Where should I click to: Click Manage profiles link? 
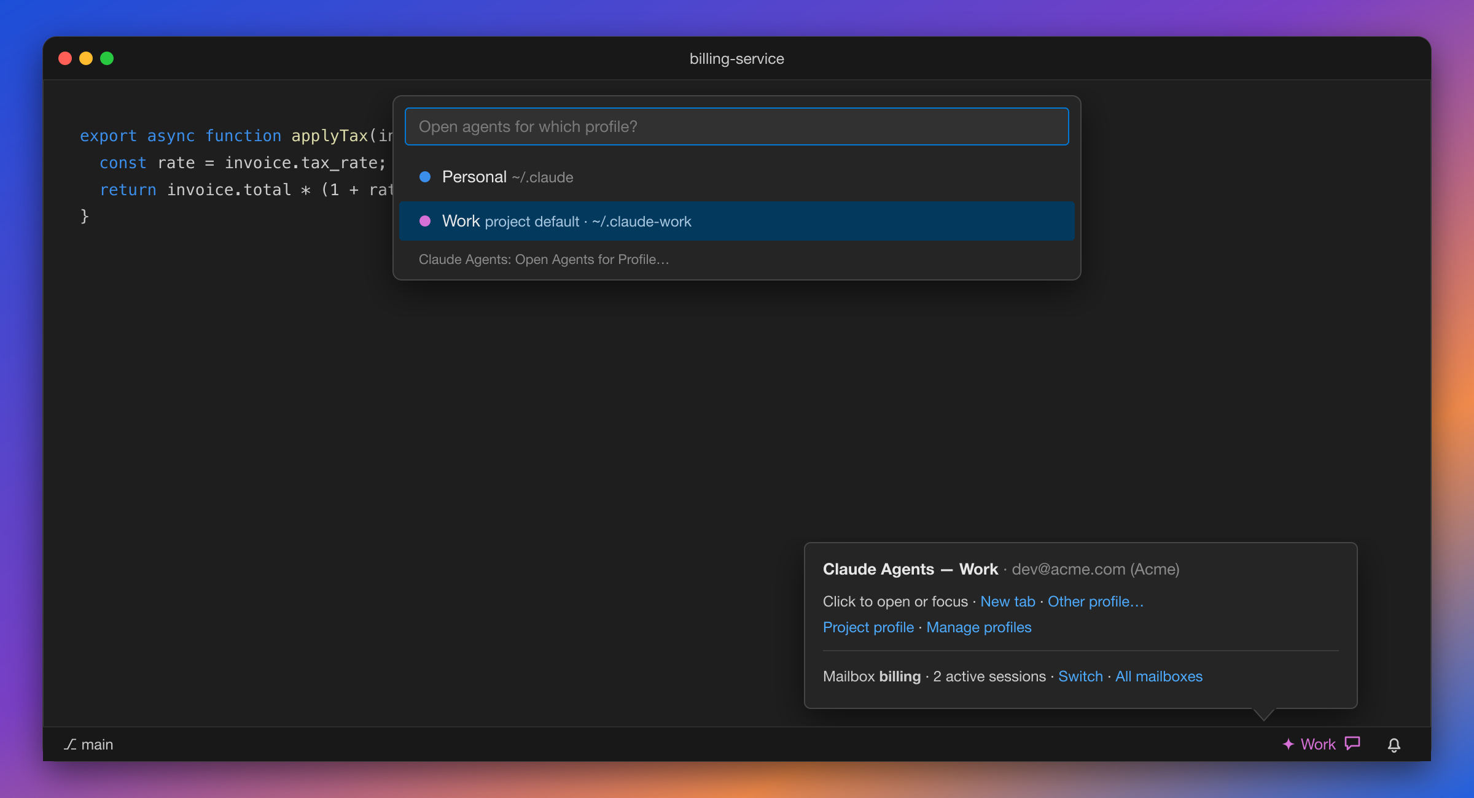[x=978, y=627]
